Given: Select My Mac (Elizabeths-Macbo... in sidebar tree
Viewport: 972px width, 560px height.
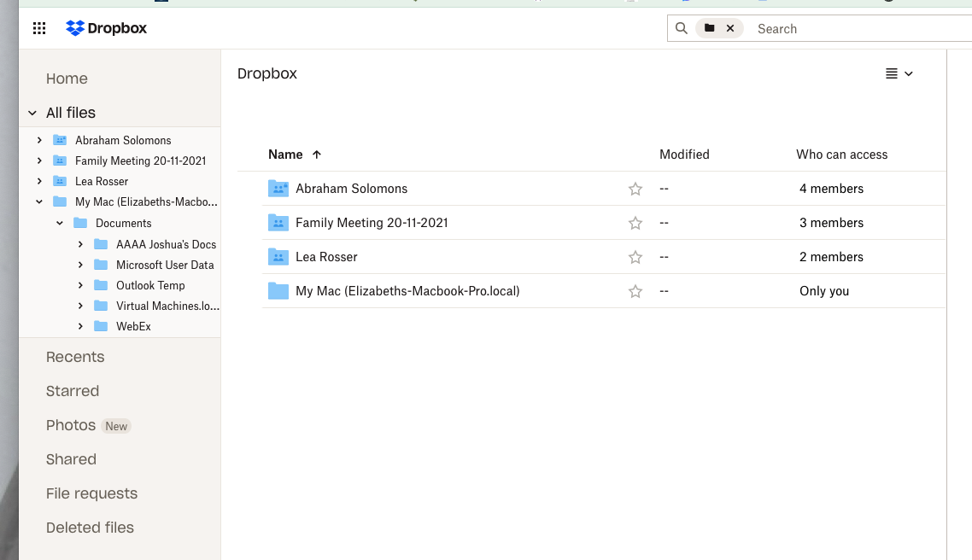Looking at the screenshot, I should click(146, 201).
